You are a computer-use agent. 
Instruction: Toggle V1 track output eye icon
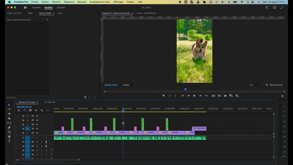37,133
